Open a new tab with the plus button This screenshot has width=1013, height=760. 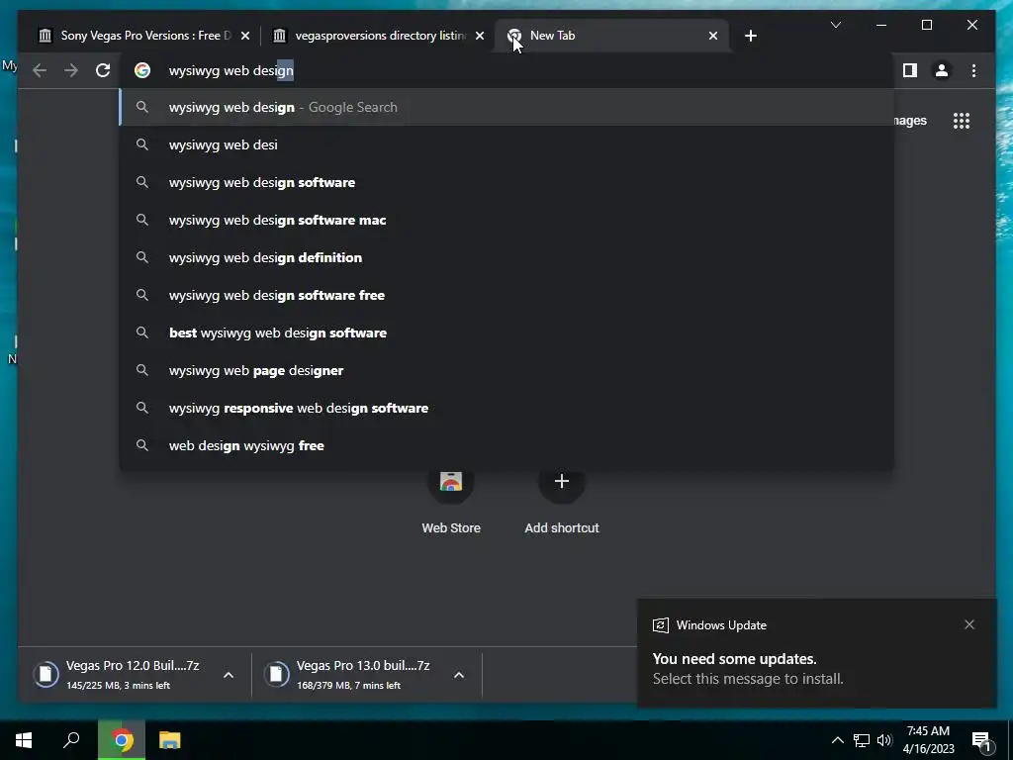point(750,36)
